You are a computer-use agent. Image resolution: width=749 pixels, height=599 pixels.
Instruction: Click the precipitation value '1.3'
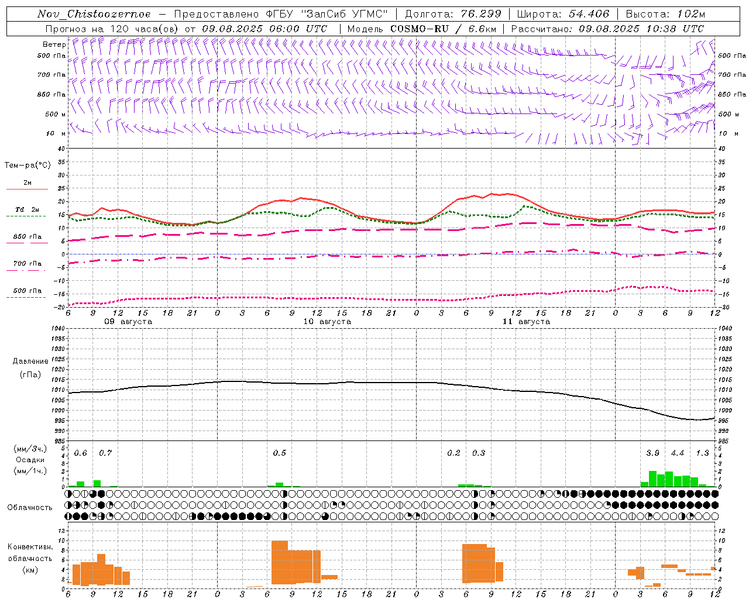tap(702, 453)
